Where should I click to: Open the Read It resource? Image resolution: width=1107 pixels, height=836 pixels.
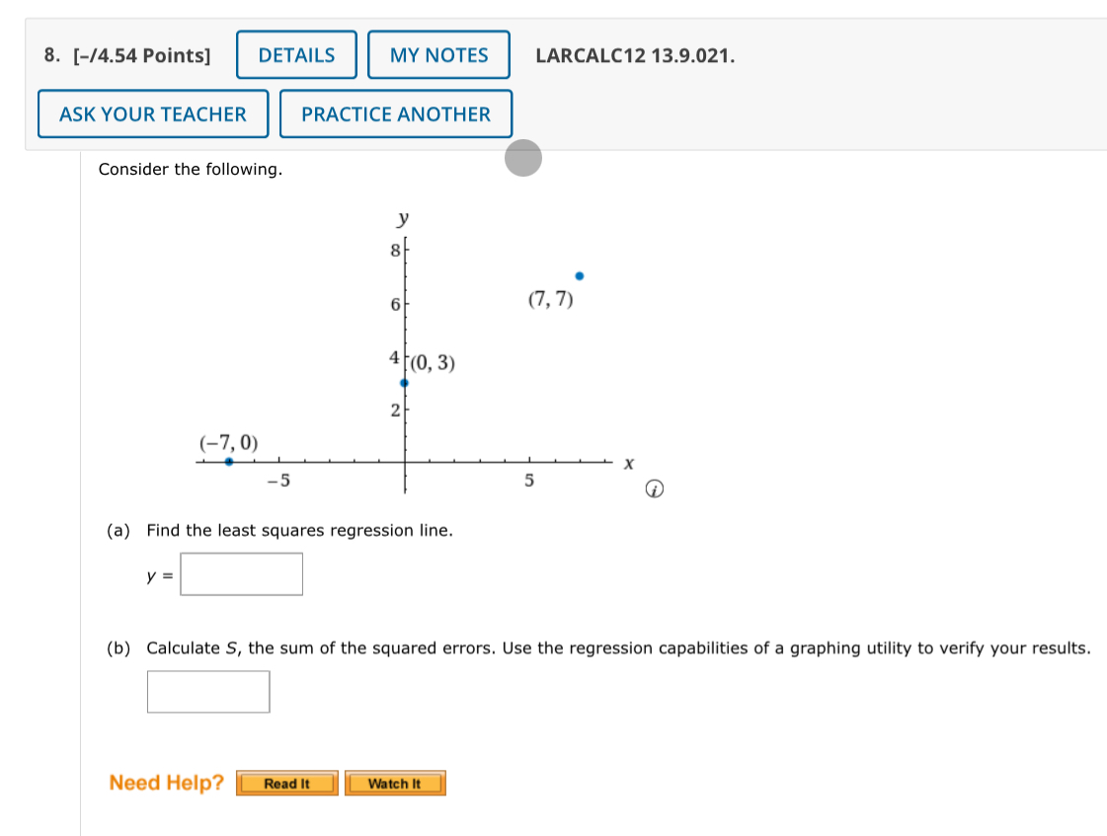coord(285,783)
